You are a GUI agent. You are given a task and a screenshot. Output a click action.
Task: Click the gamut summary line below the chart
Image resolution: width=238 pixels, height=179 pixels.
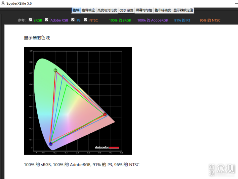(82, 164)
